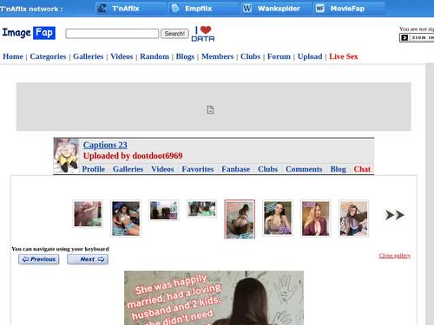Open the Forum navigation item

[x=279, y=56]
